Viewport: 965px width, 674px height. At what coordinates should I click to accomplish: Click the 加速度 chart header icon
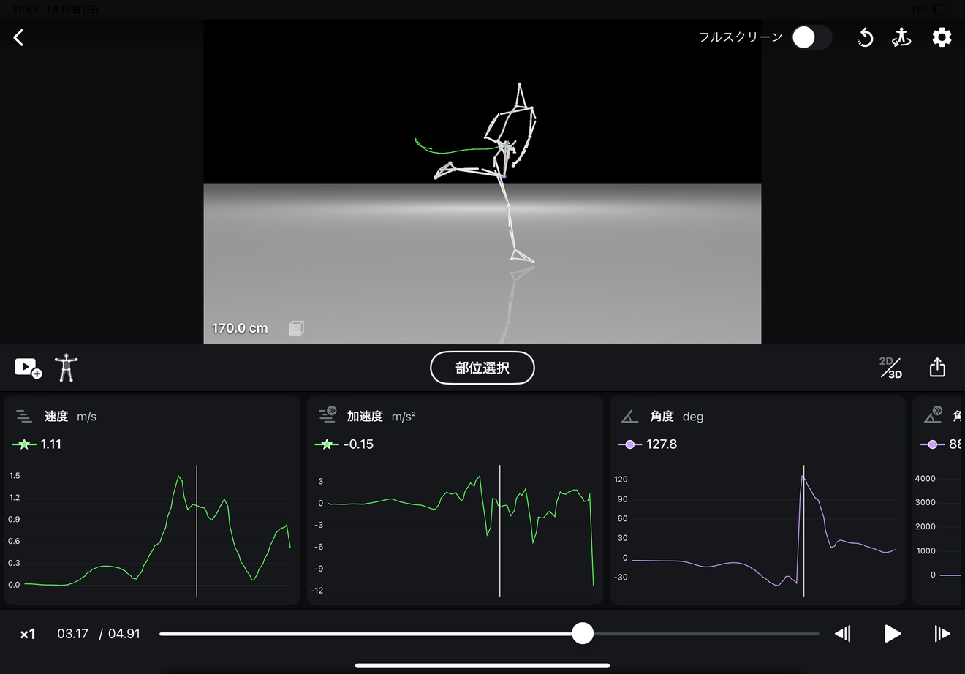tap(327, 415)
